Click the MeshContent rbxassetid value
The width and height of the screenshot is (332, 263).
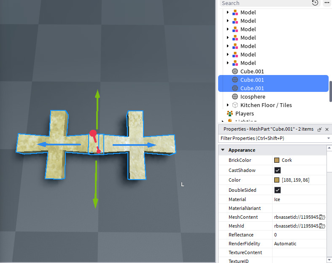(296, 217)
